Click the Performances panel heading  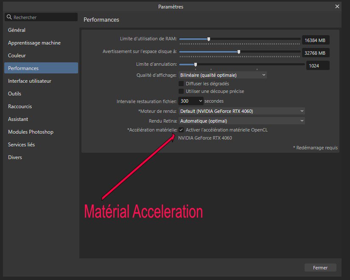click(101, 20)
